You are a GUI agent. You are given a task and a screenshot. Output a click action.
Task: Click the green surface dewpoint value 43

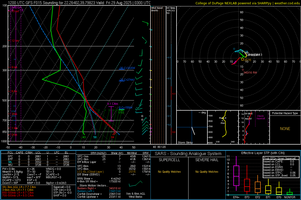click(84, 137)
